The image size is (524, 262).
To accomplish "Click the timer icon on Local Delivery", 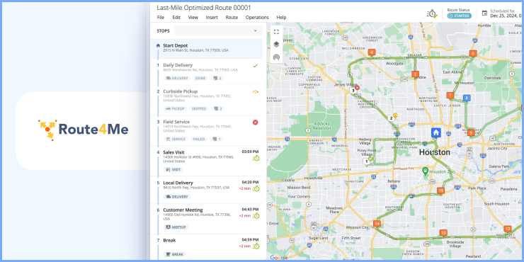I will pos(256,188).
